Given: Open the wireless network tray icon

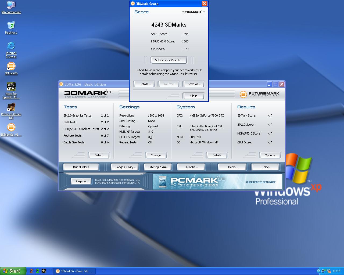Looking at the screenshot, I should point(324,271).
